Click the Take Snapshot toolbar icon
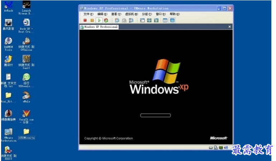This screenshot has width=276, height=161. coord(117,20)
